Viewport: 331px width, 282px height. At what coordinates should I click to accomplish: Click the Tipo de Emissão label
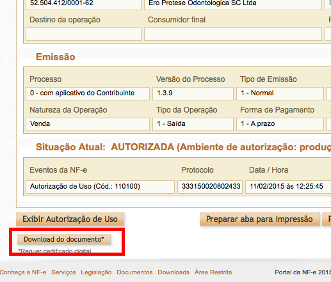point(268,79)
